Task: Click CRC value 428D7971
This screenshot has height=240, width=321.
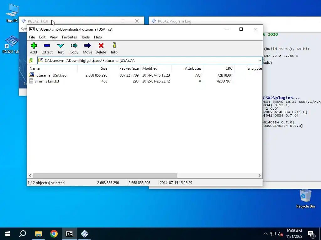Action: tap(224, 81)
